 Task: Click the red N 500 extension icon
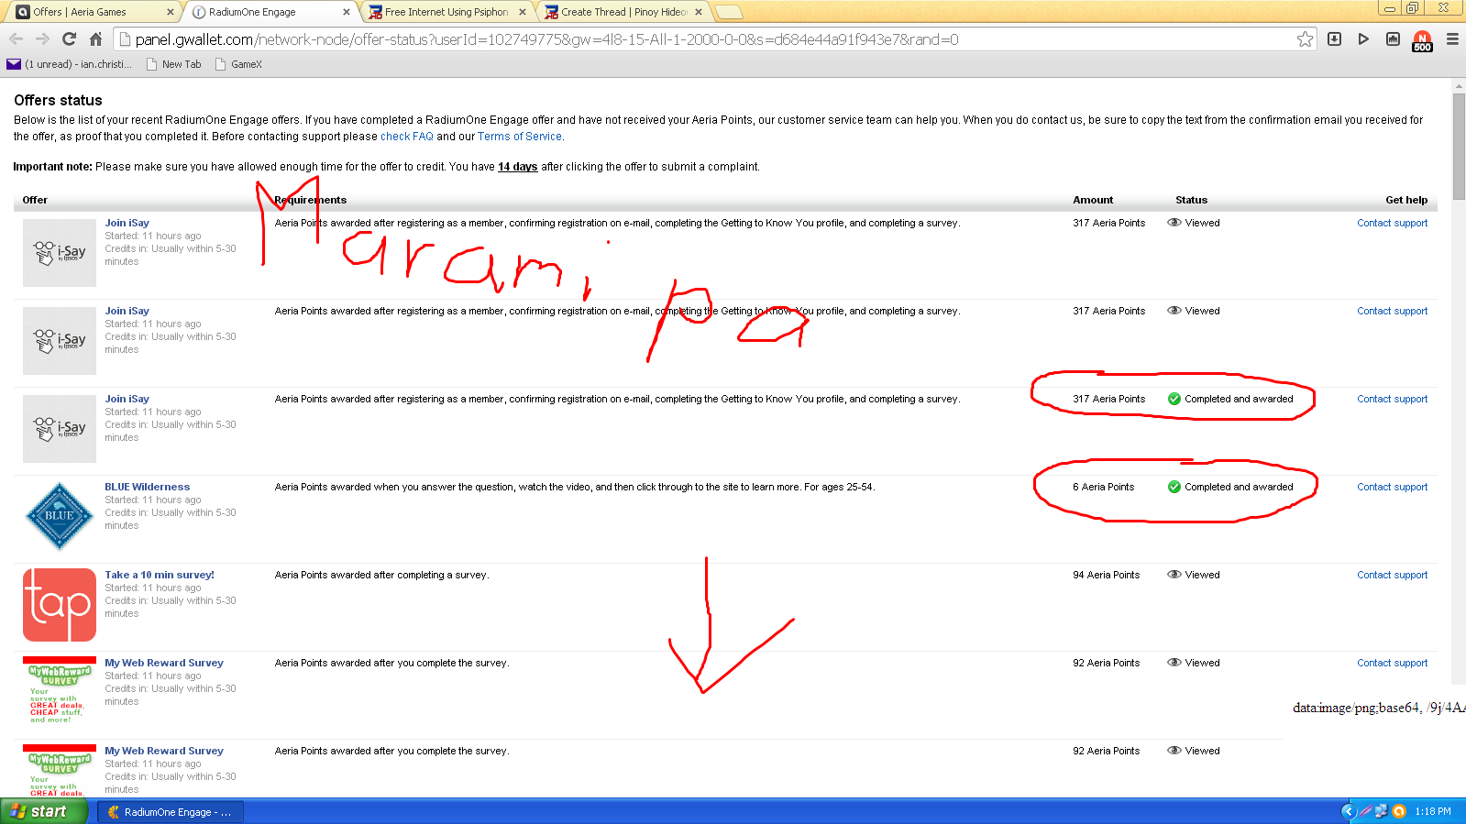pyautogui.click(x=1422, y=41)
